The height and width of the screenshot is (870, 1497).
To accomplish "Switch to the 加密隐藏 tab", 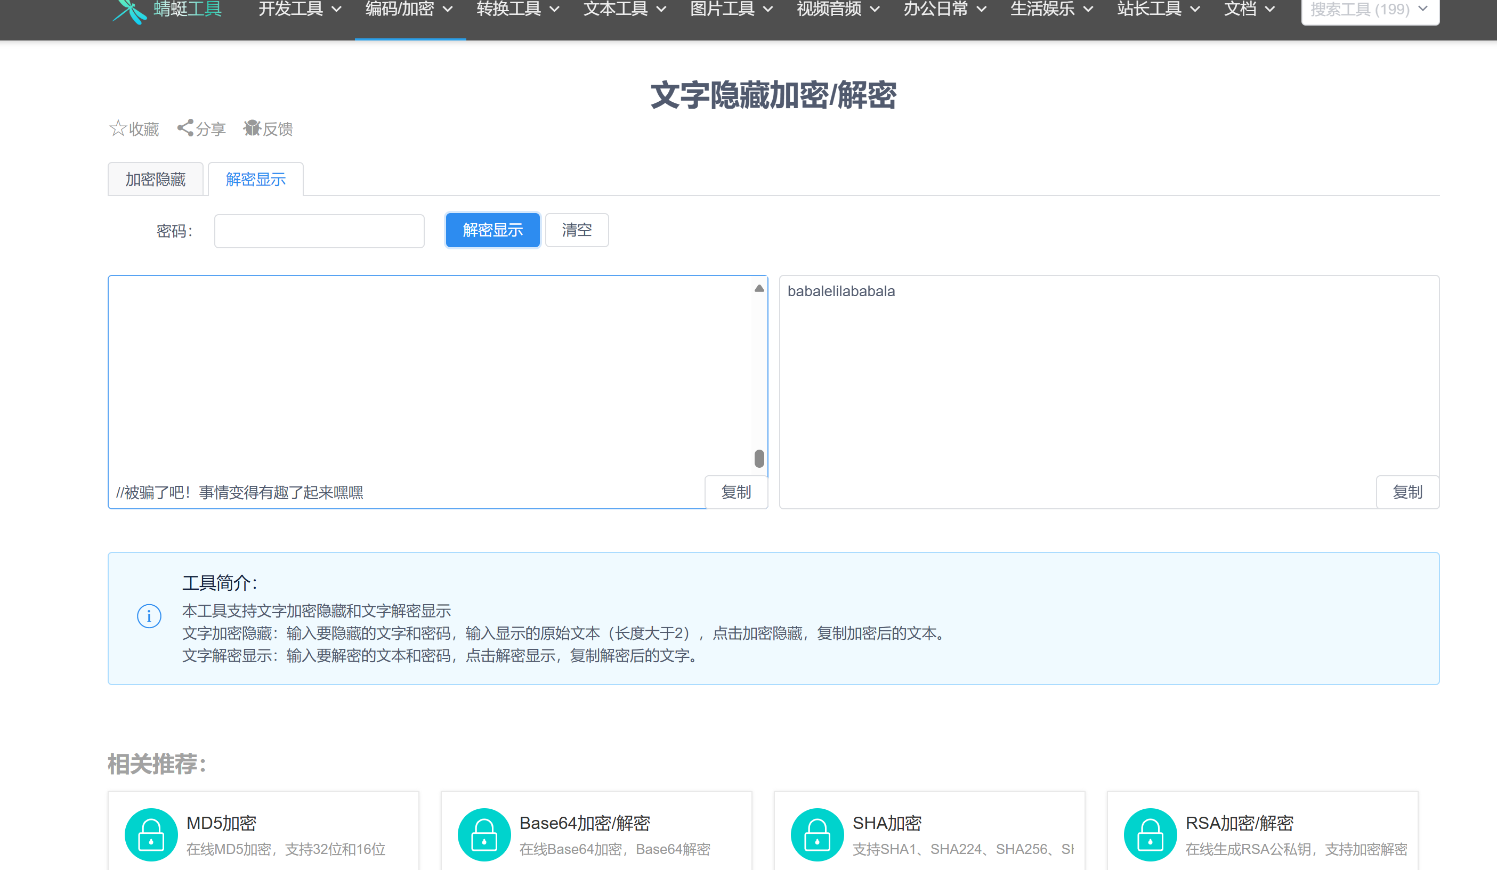I will [x=156, y=180].
